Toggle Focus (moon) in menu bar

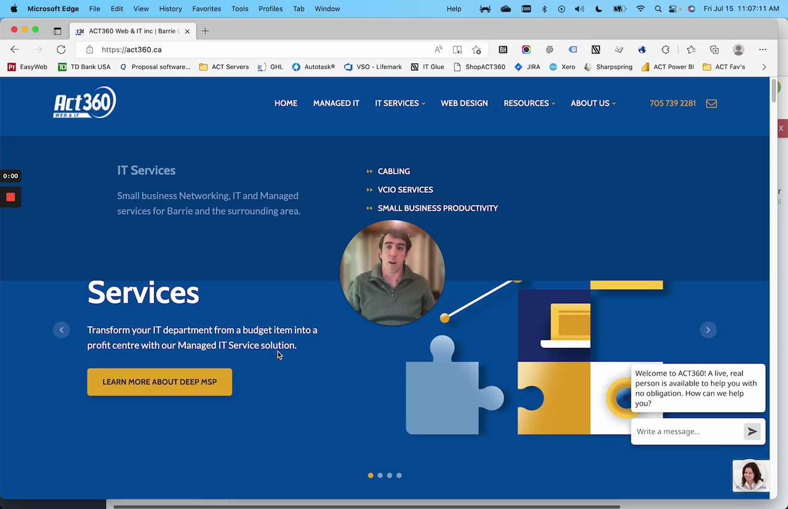(x=599, y=9)
